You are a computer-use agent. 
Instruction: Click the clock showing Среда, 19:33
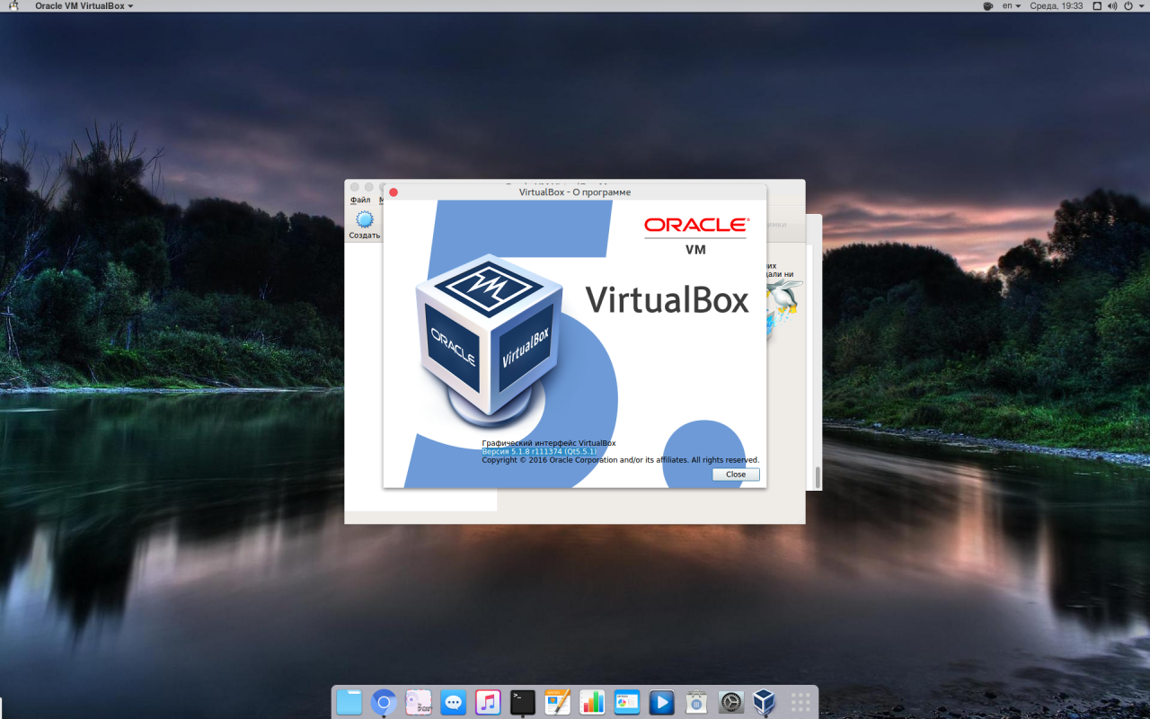(x=1057, y=5)
